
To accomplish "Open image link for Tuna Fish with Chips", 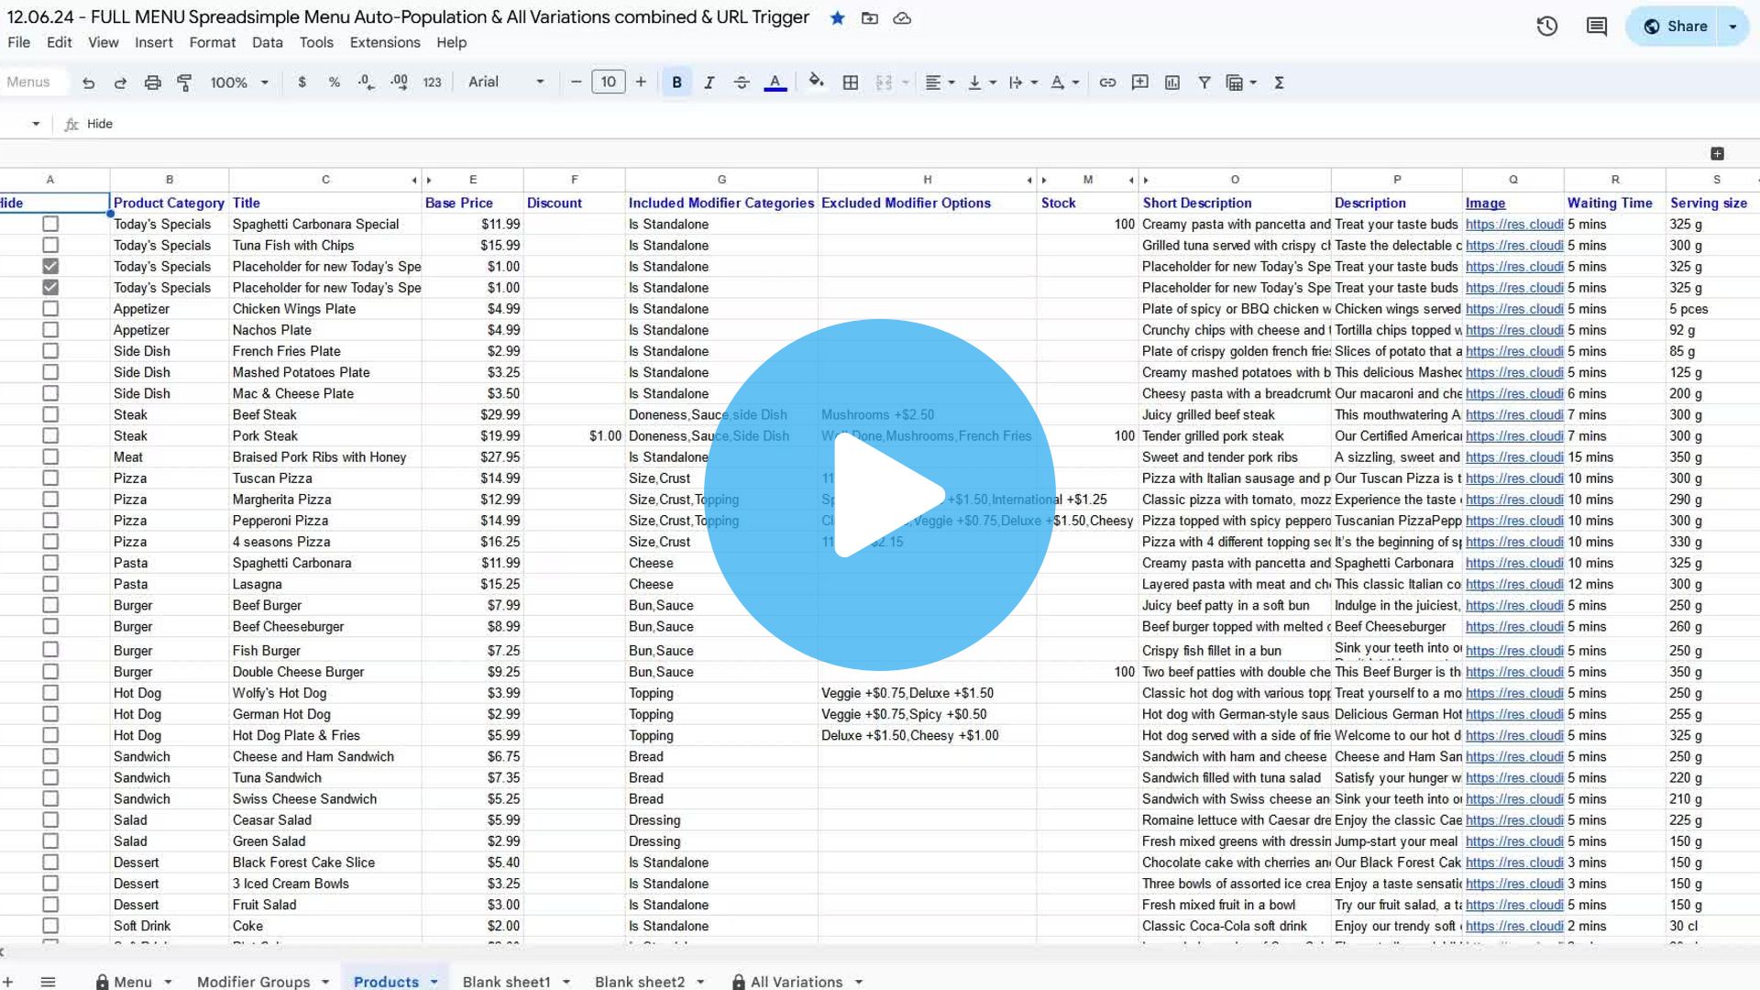I will pos(1513,246).
